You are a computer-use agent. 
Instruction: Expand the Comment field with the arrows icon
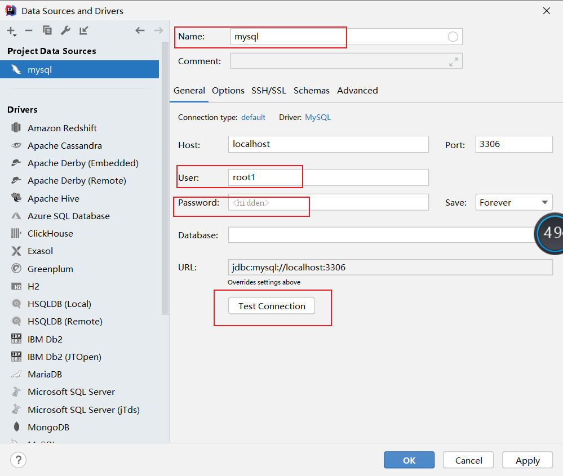pos(454,62)
